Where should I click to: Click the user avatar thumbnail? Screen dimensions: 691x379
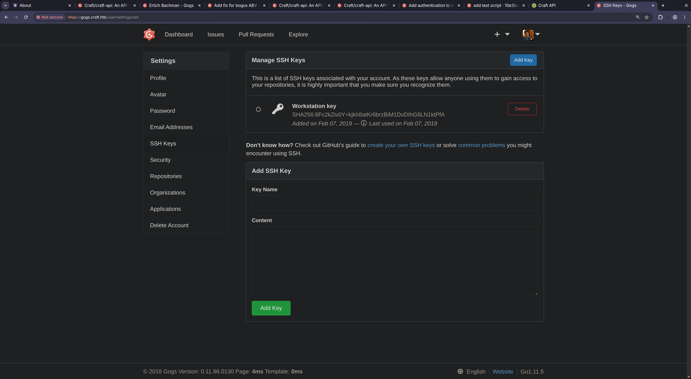(x=528, y=34)
